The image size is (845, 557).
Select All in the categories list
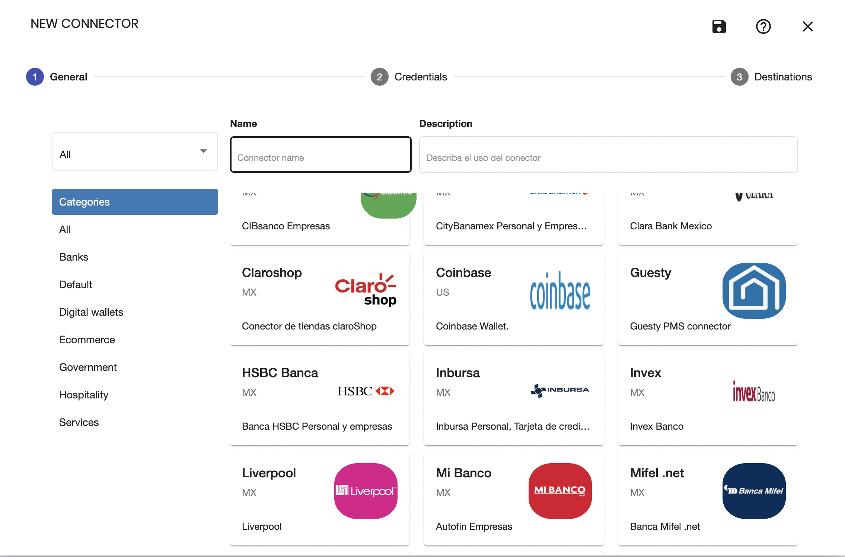tap(65, 229)
